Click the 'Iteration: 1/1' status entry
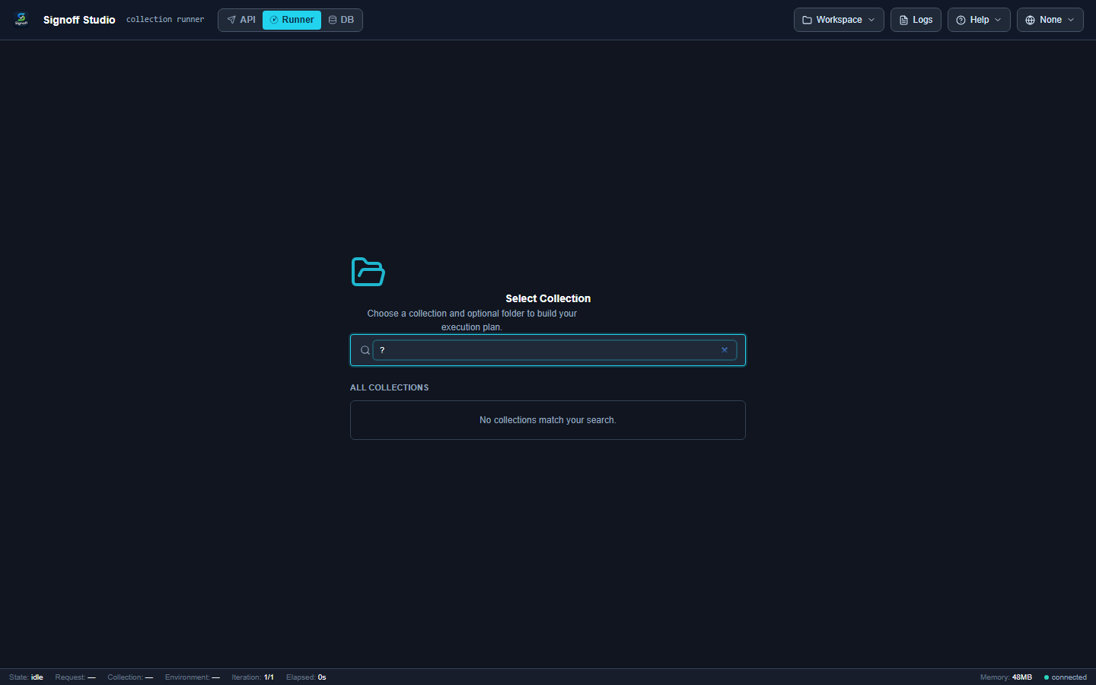1096x685 pixels. coord(253,677)
